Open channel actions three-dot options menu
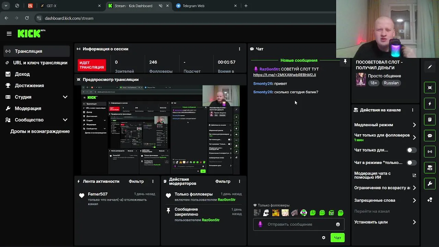 413,110
